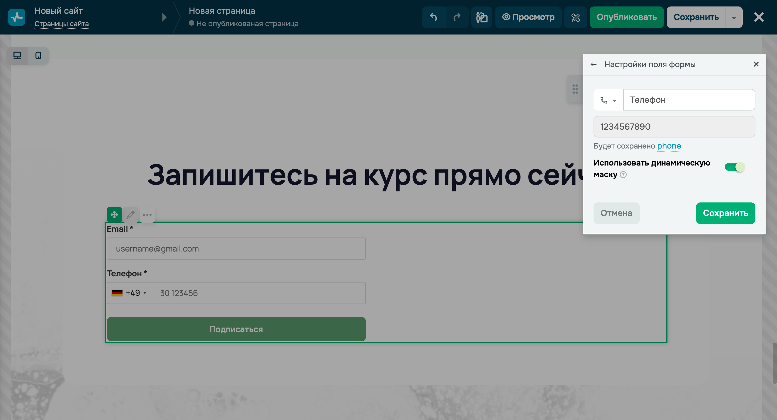This screenshot has height=420, width=777.
Task: Switch to mobile preview mode
Action: [38, 56]
